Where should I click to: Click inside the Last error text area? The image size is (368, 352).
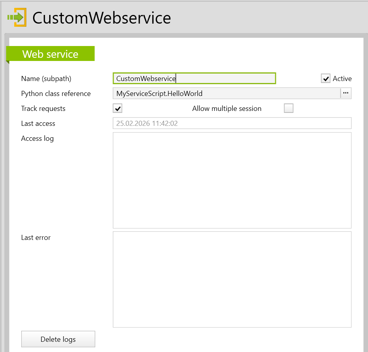click(232, 279)
